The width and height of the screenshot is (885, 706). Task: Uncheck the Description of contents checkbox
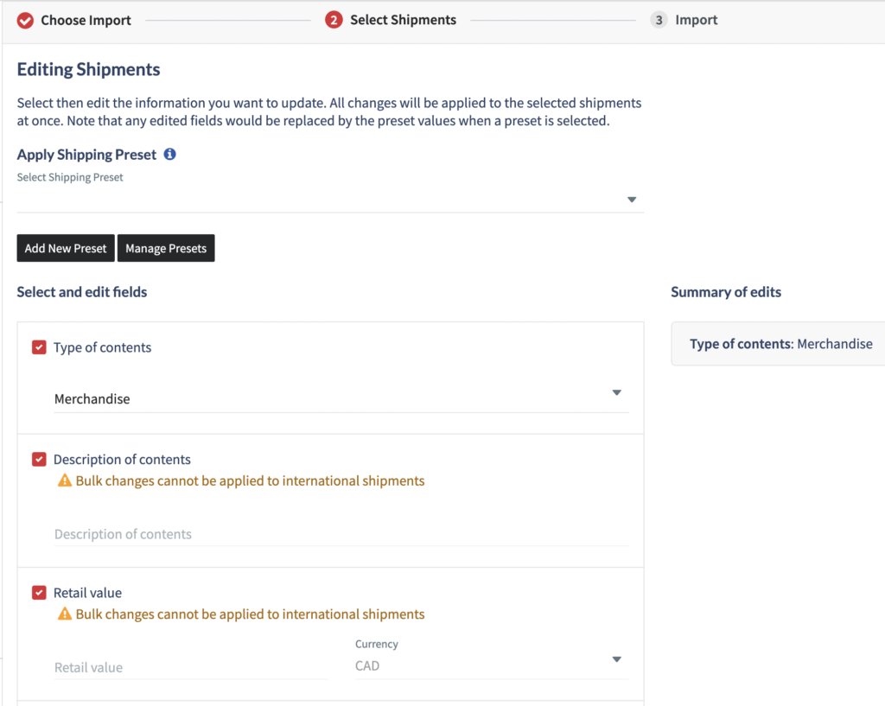pos(39,459)
